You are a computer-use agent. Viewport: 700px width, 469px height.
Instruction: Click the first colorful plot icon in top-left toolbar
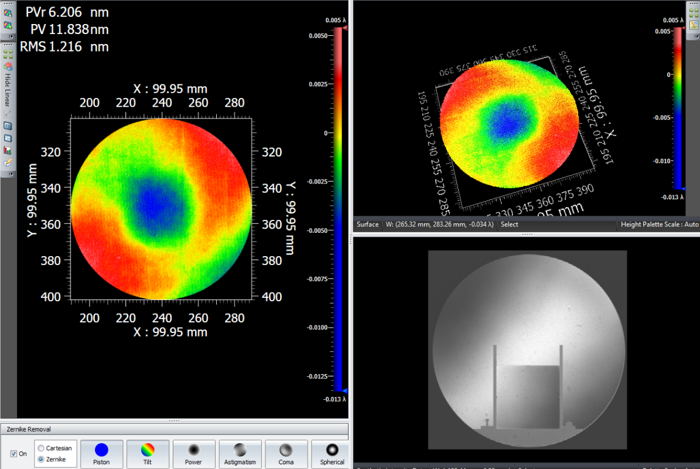point(8,13)
